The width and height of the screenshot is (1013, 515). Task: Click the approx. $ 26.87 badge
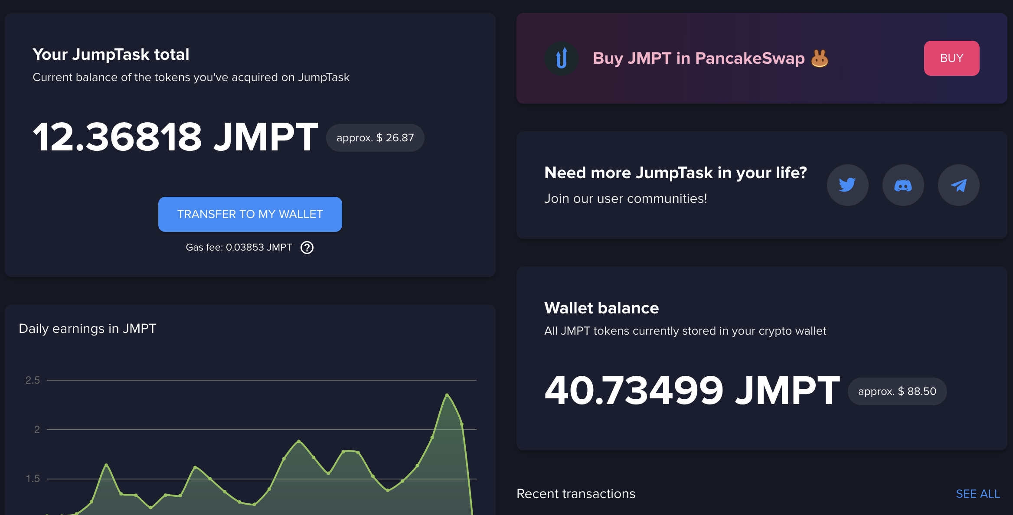pyautogui.click(x=375, y=138)
